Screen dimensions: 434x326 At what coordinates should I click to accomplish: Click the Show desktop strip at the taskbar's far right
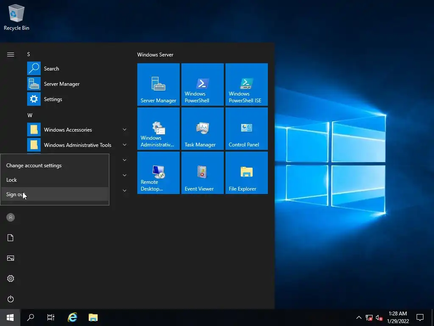click(433, 318)
